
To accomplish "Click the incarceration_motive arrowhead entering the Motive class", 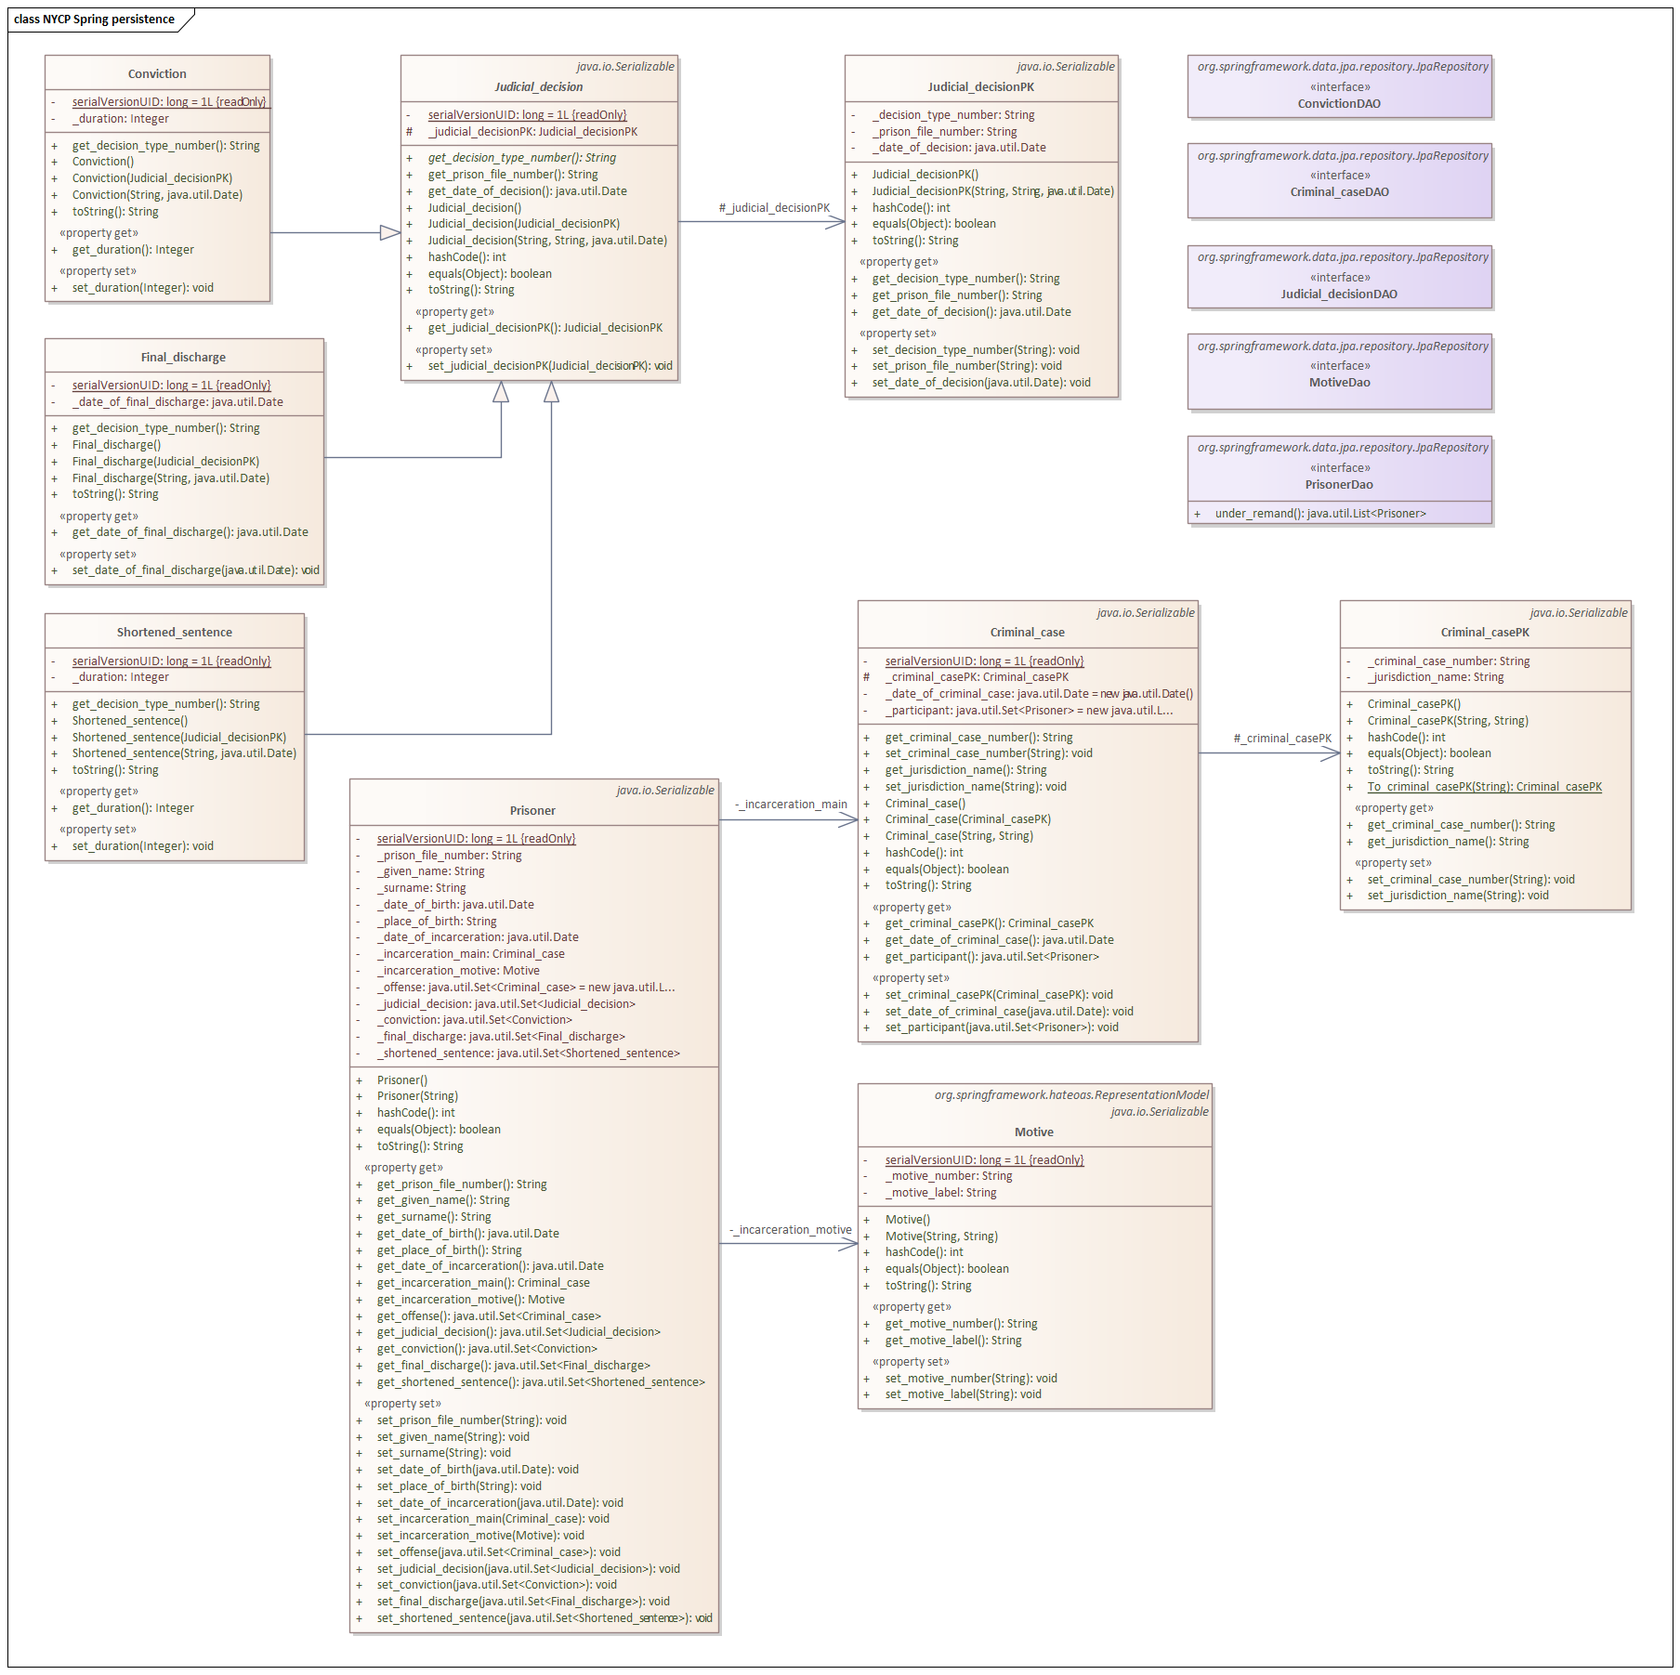I will pos(848,1244).
